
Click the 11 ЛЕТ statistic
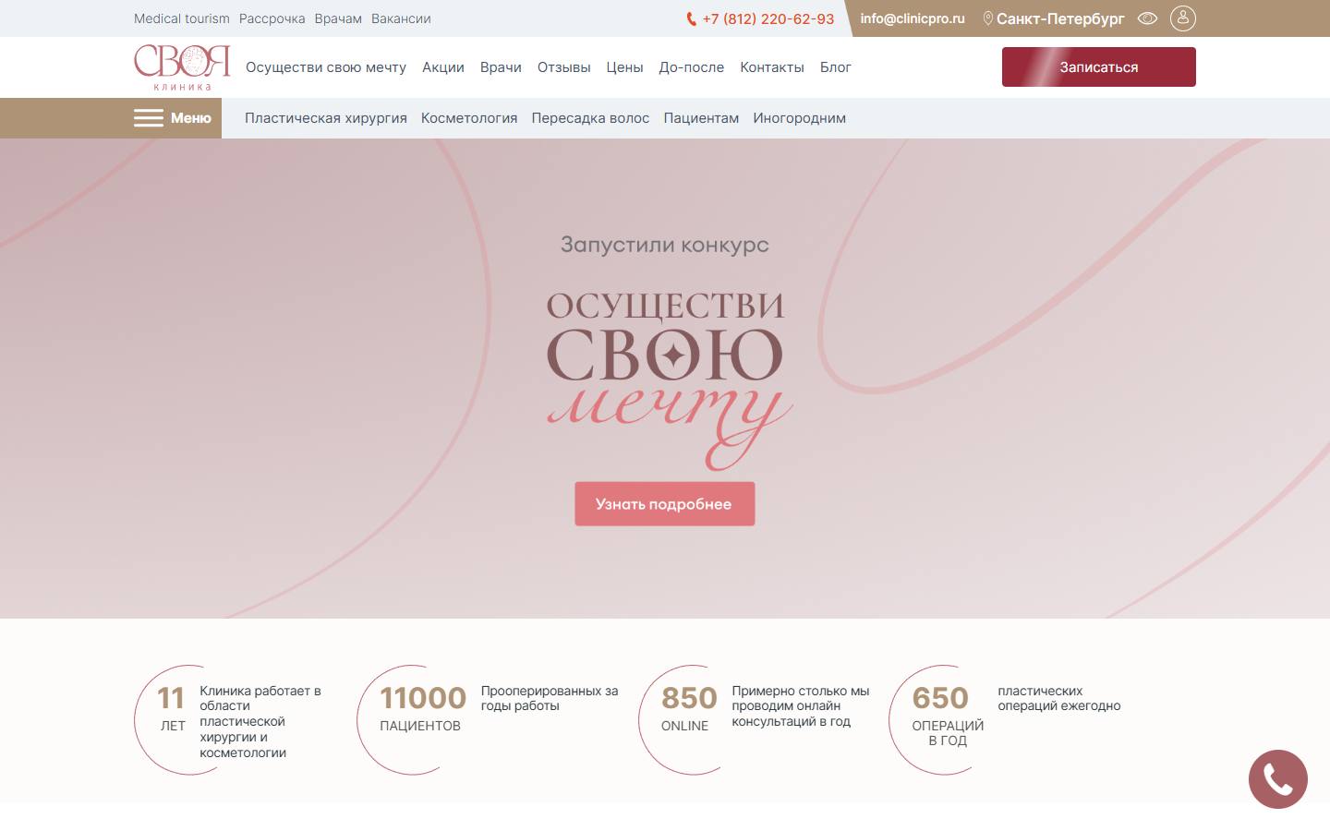point(172,709)
